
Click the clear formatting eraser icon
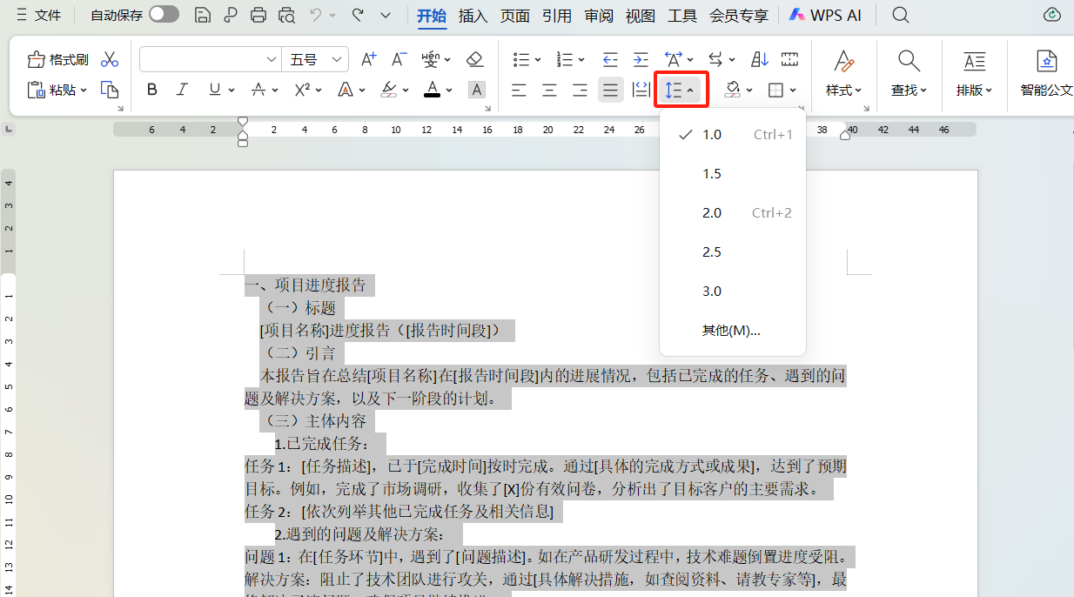(x=475, y=58)
